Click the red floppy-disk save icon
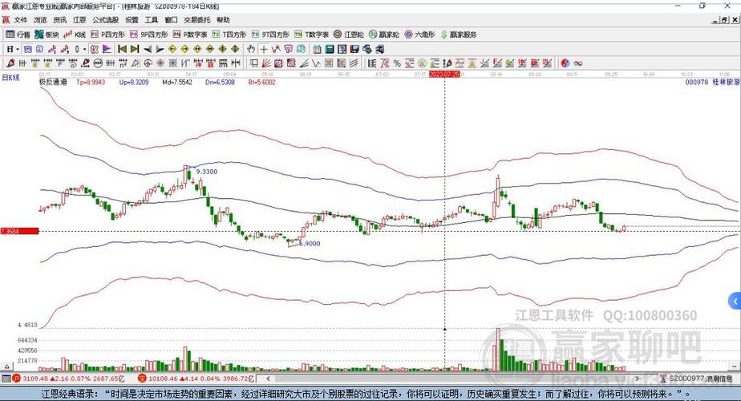The height and width of the screenshot is (401, 741). point(355,49)
